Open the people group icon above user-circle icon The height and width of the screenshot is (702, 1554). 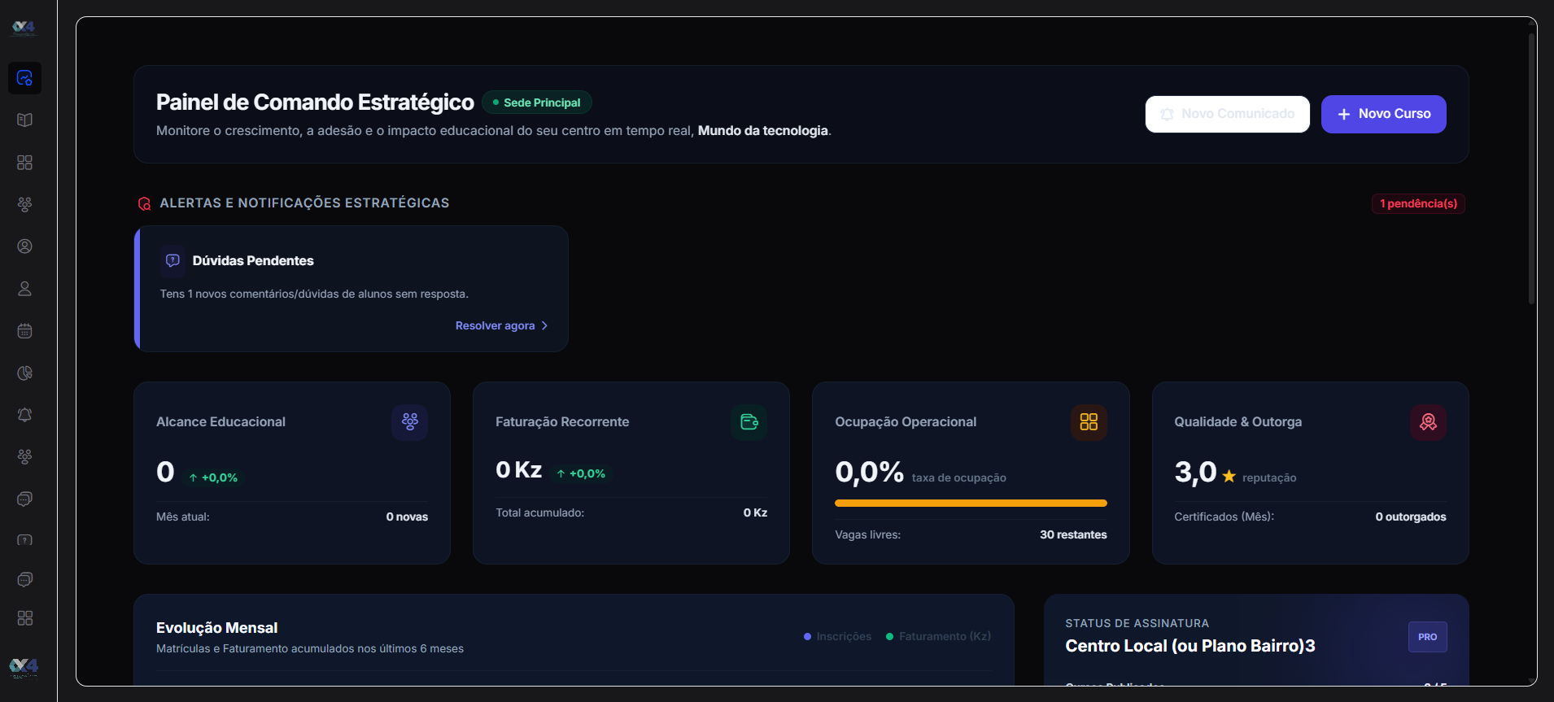point(24,204)
